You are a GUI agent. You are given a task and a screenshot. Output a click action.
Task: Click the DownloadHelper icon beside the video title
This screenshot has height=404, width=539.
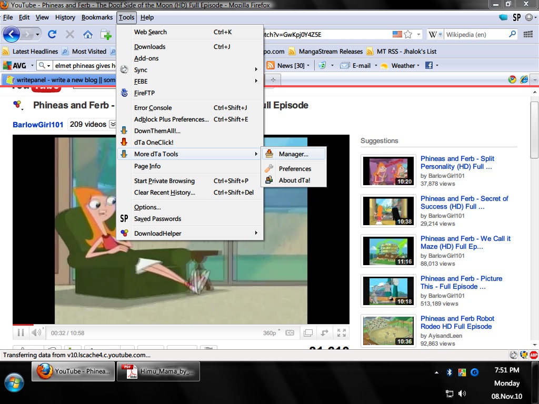pos(17,104)
